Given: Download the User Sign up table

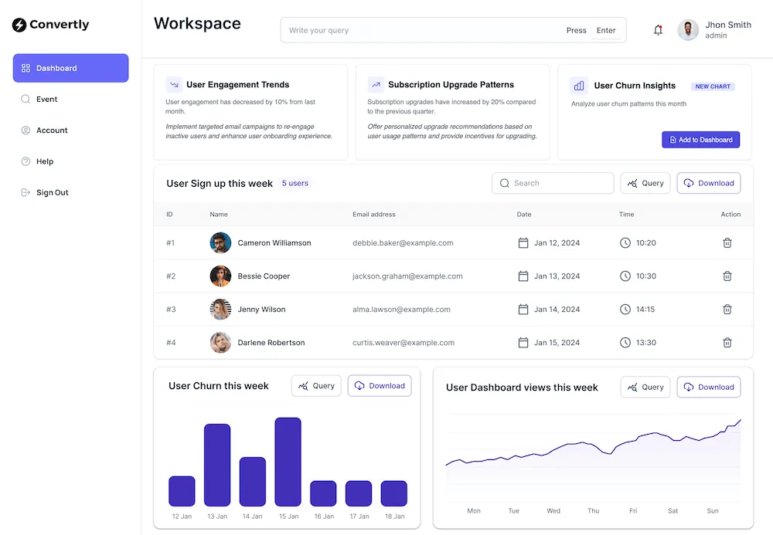Looking at the screenshot, I should [x=708, y=183].
